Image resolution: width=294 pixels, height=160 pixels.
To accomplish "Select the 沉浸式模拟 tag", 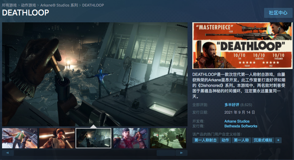I will [x=263, y=140].
